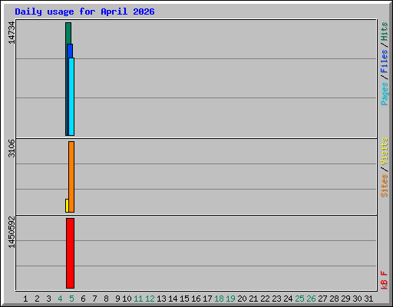Select day 6 on the axis

coord(83,299)
